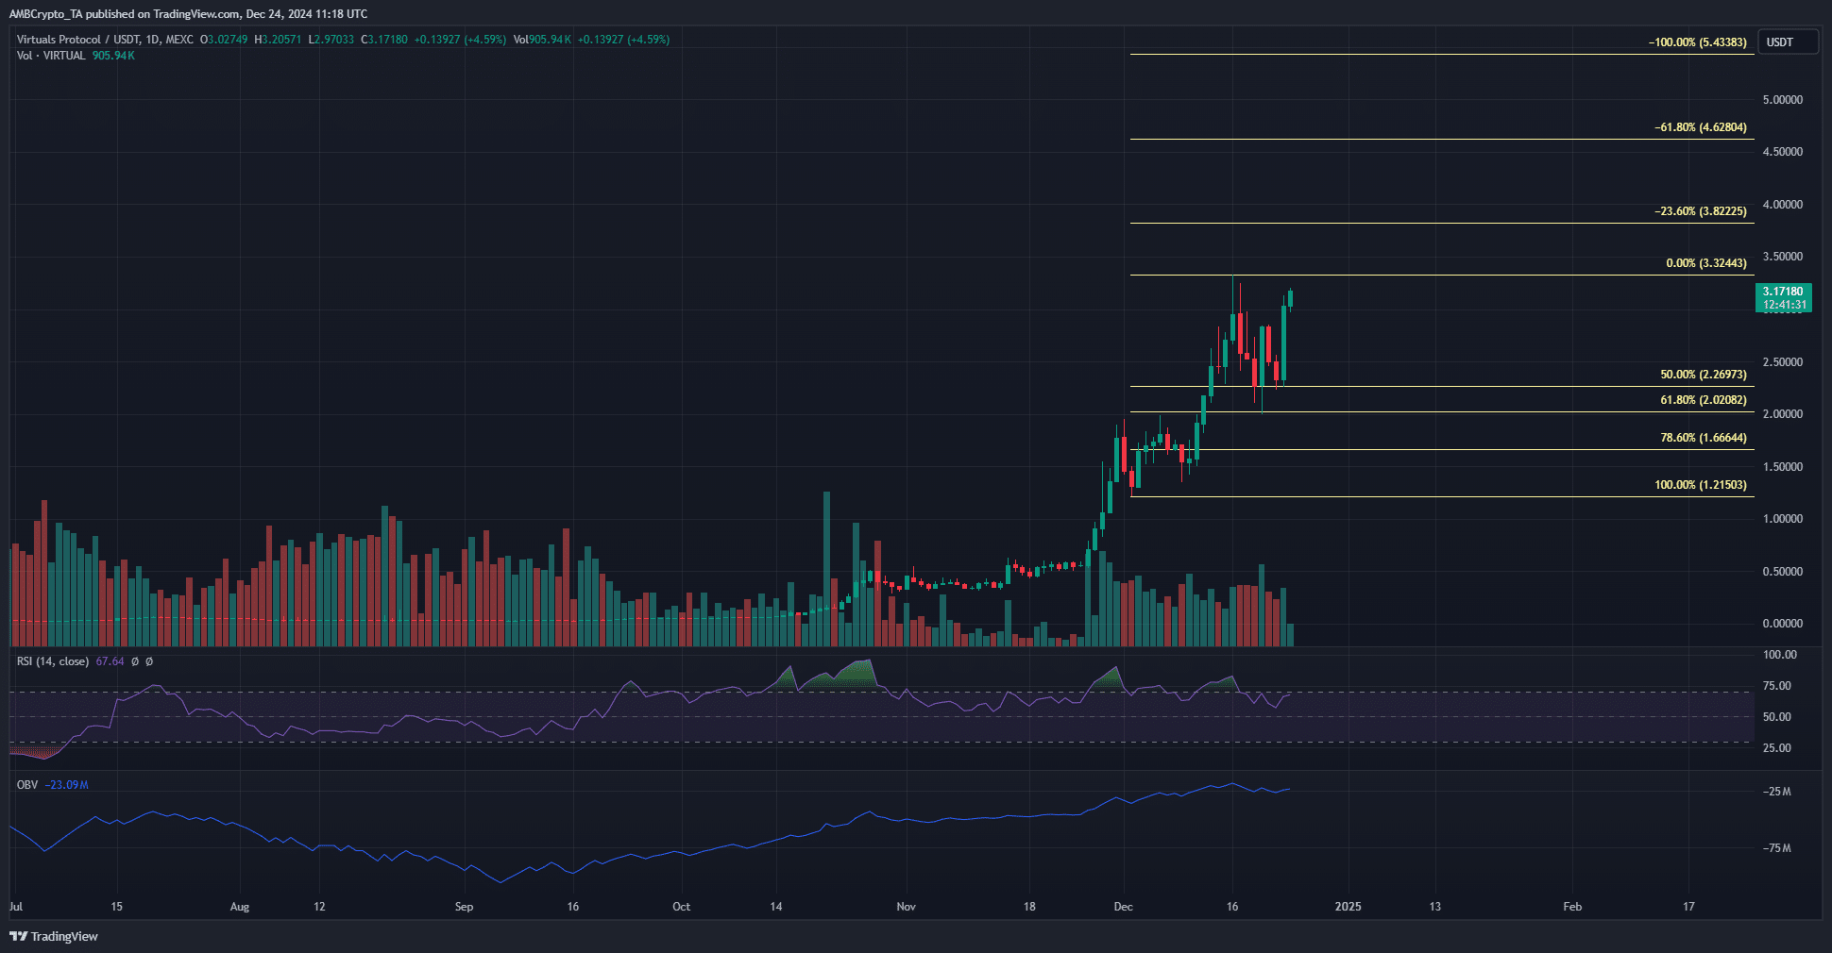The image size is (1832, 953).
Task: Click the 1.00000 price axis label
Action: [1783, 519]
